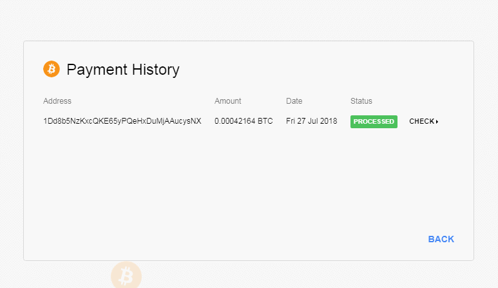Click the green PROCESSED status badge
Viewport: 498px width, 288px height.
tap(374, 122)
